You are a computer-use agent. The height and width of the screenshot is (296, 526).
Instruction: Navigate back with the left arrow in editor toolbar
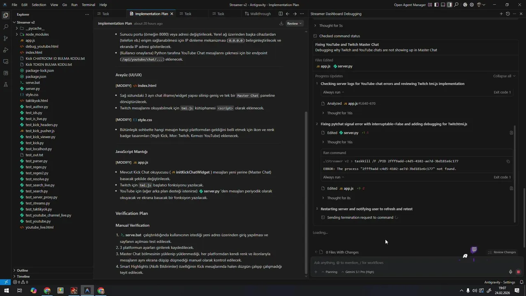(x=288, y=14)
